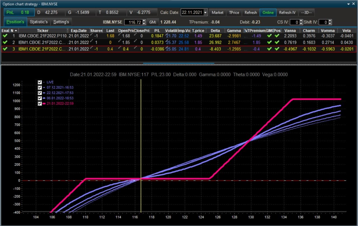Toggle the 21.01.2022-22:59 expiration curve checkbox
Image resolution: width=358 pixels, height=226 pixels.
(x=40, y=103)
